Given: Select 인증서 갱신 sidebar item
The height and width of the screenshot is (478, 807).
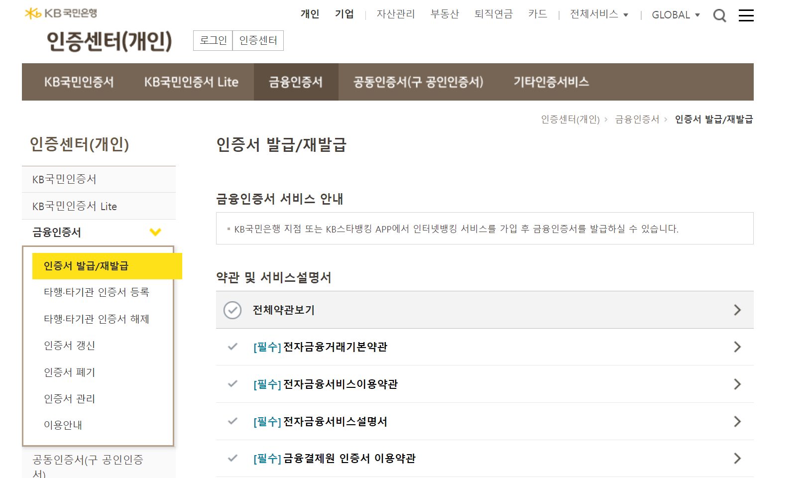Looking at the screenshot, I should (69, 346).
